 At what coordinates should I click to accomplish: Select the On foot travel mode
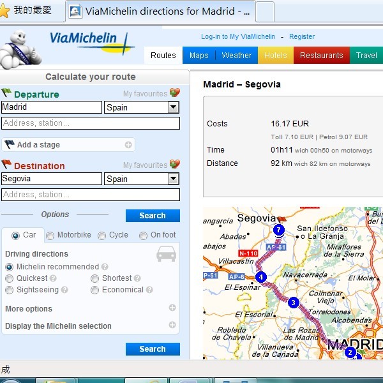click(x=143, y=236)
